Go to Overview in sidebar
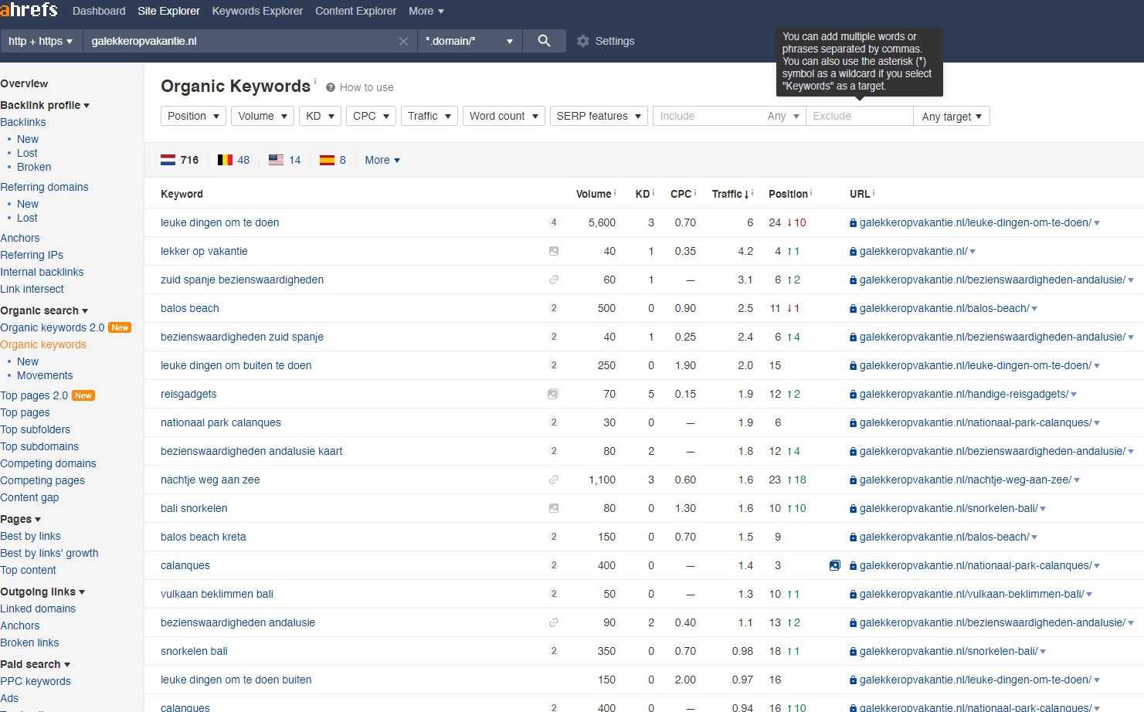The image size is (1144, 712). point(24,83)
